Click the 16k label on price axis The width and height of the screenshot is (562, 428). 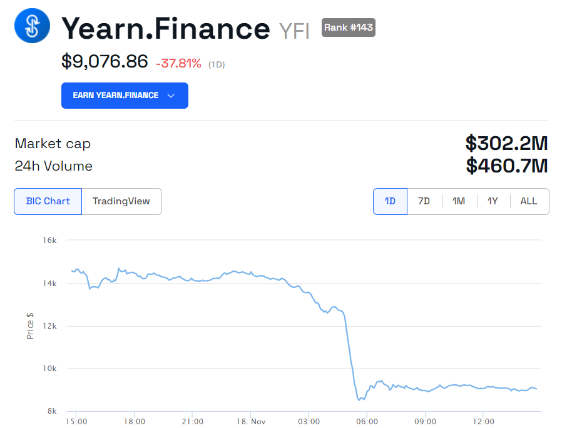(x=49, y=241)
